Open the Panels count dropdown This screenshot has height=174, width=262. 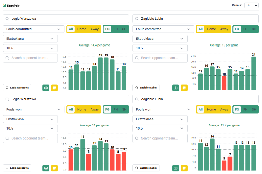point(251,5)
